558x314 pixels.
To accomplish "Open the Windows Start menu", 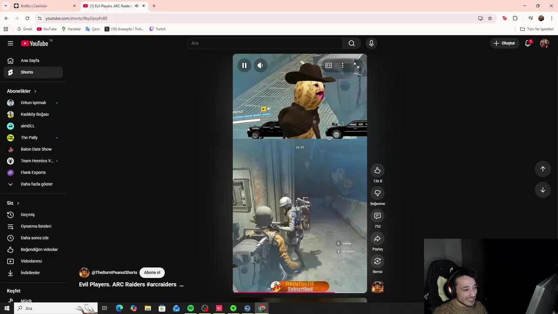I will (x=7, y=308).
